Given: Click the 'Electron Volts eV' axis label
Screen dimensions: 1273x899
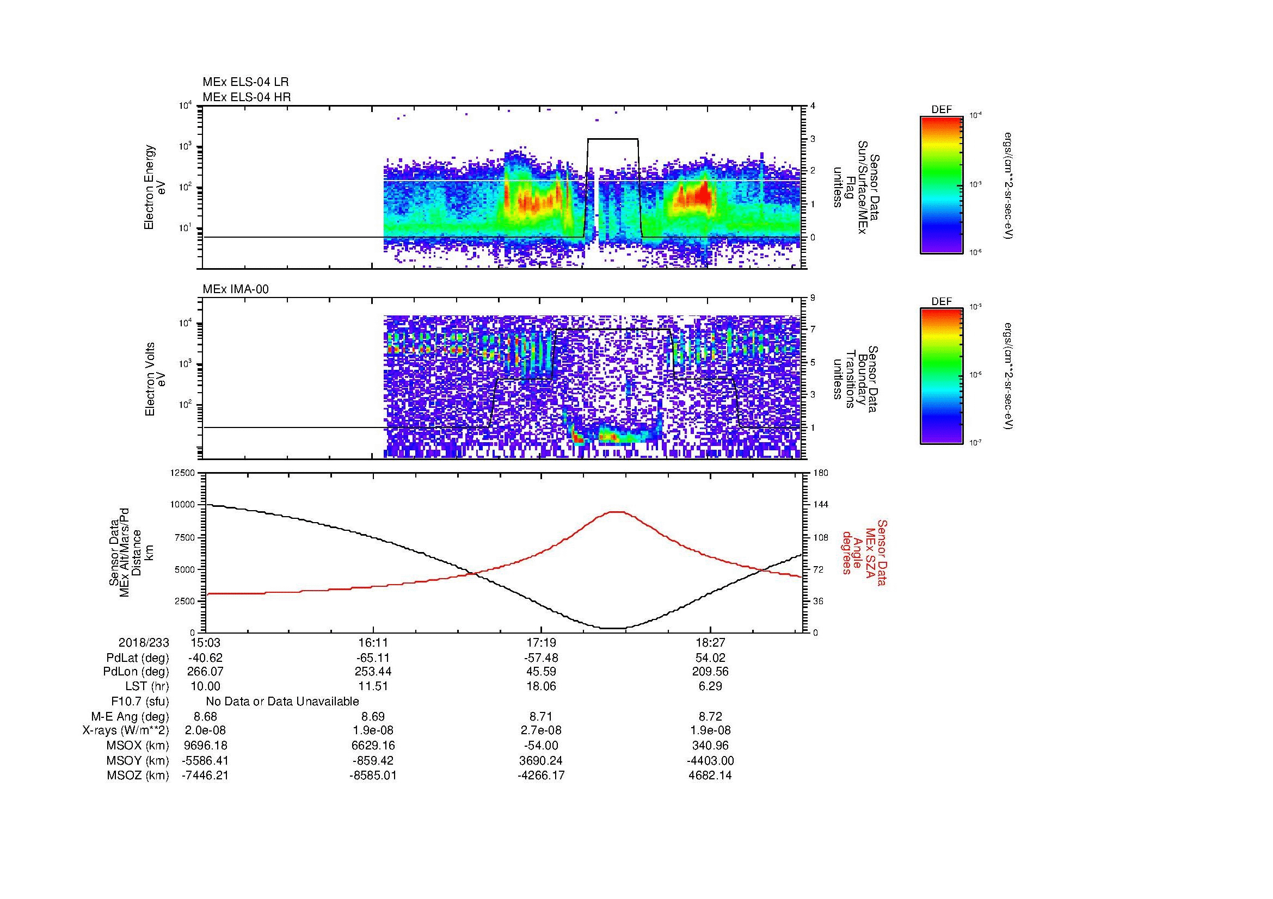Looking at the screenshot, I should (x=155, y=380).
